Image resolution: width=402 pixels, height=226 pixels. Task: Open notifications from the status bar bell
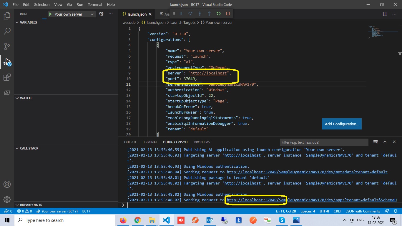(x=396, y=211)
